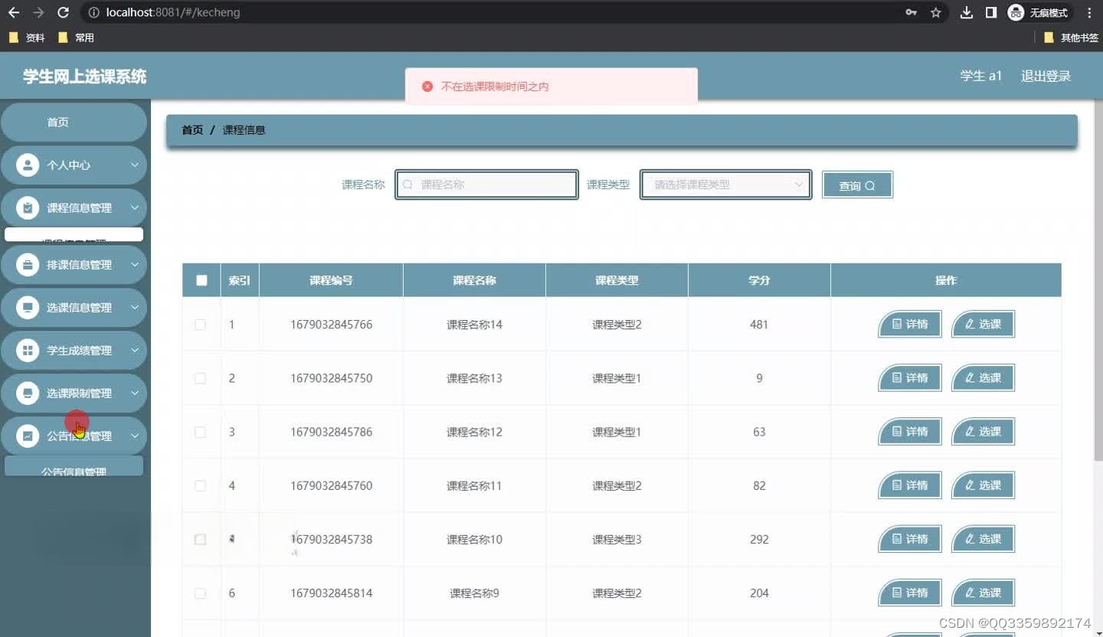This screenshot has width=1103, height=637.
Task: Expand 选课限制管理 with its chevron
Action: [x=134, y=394]
